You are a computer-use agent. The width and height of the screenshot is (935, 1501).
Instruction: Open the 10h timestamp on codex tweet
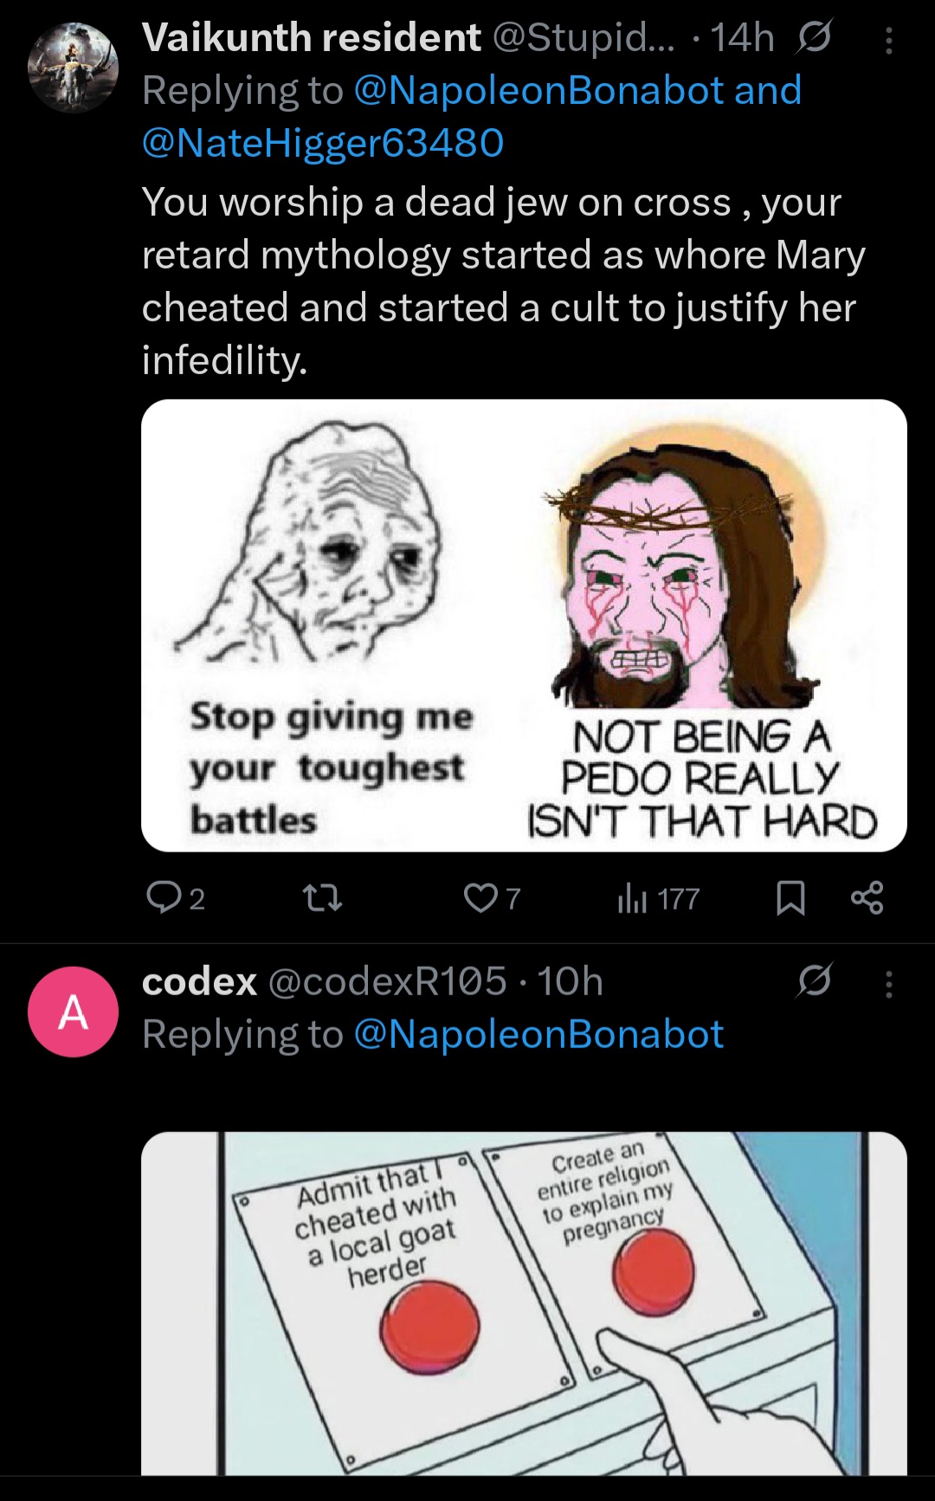click(570, 981)
